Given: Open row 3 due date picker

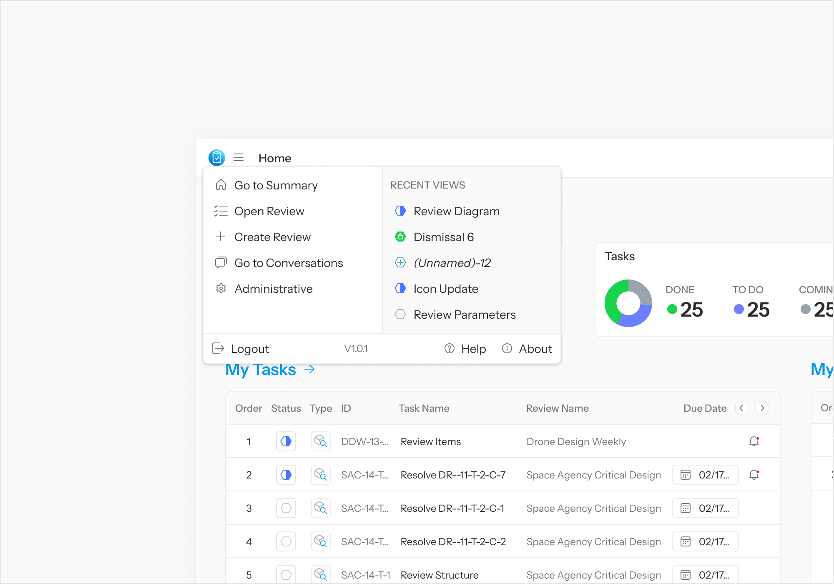Looking at the screenshot, I should click(x=705, y=508).
